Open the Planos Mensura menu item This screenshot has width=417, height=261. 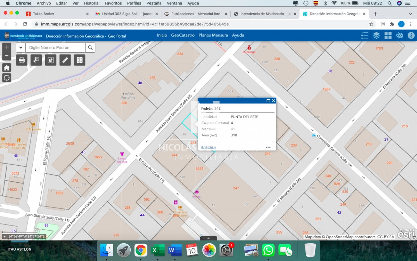point(213,35)
